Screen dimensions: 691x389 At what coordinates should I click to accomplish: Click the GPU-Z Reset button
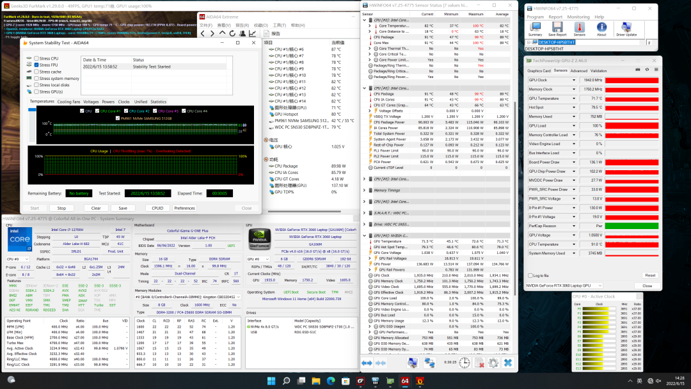point(649,276)
